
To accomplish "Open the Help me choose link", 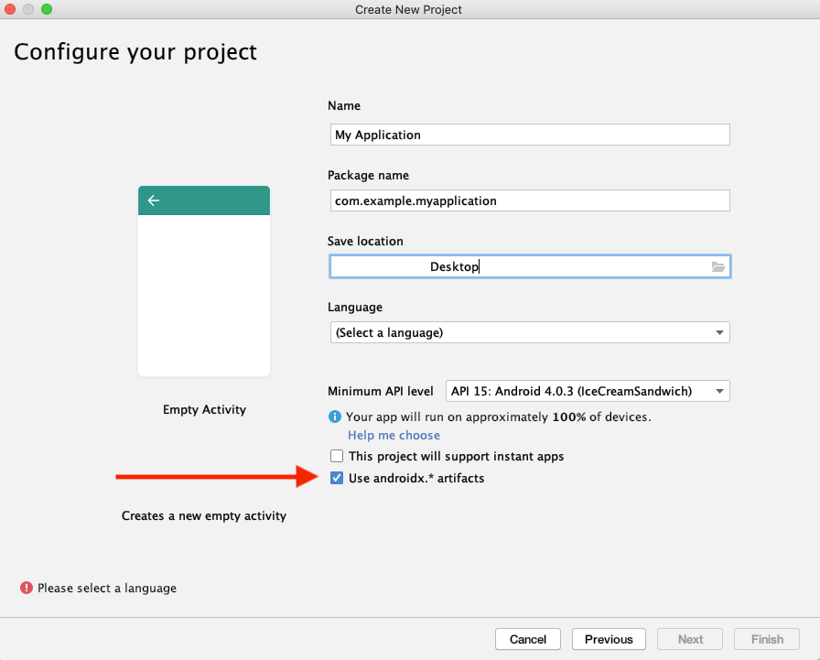I will click(x=394, y=435).
